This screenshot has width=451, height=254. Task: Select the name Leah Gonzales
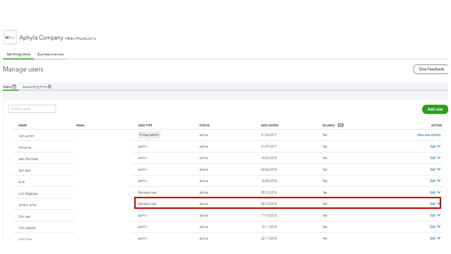click(28, 159)
